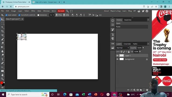The height and width of the screenshot is (97, 172).
Task: Open the search icon in menu bar
Action: (67, 11)
